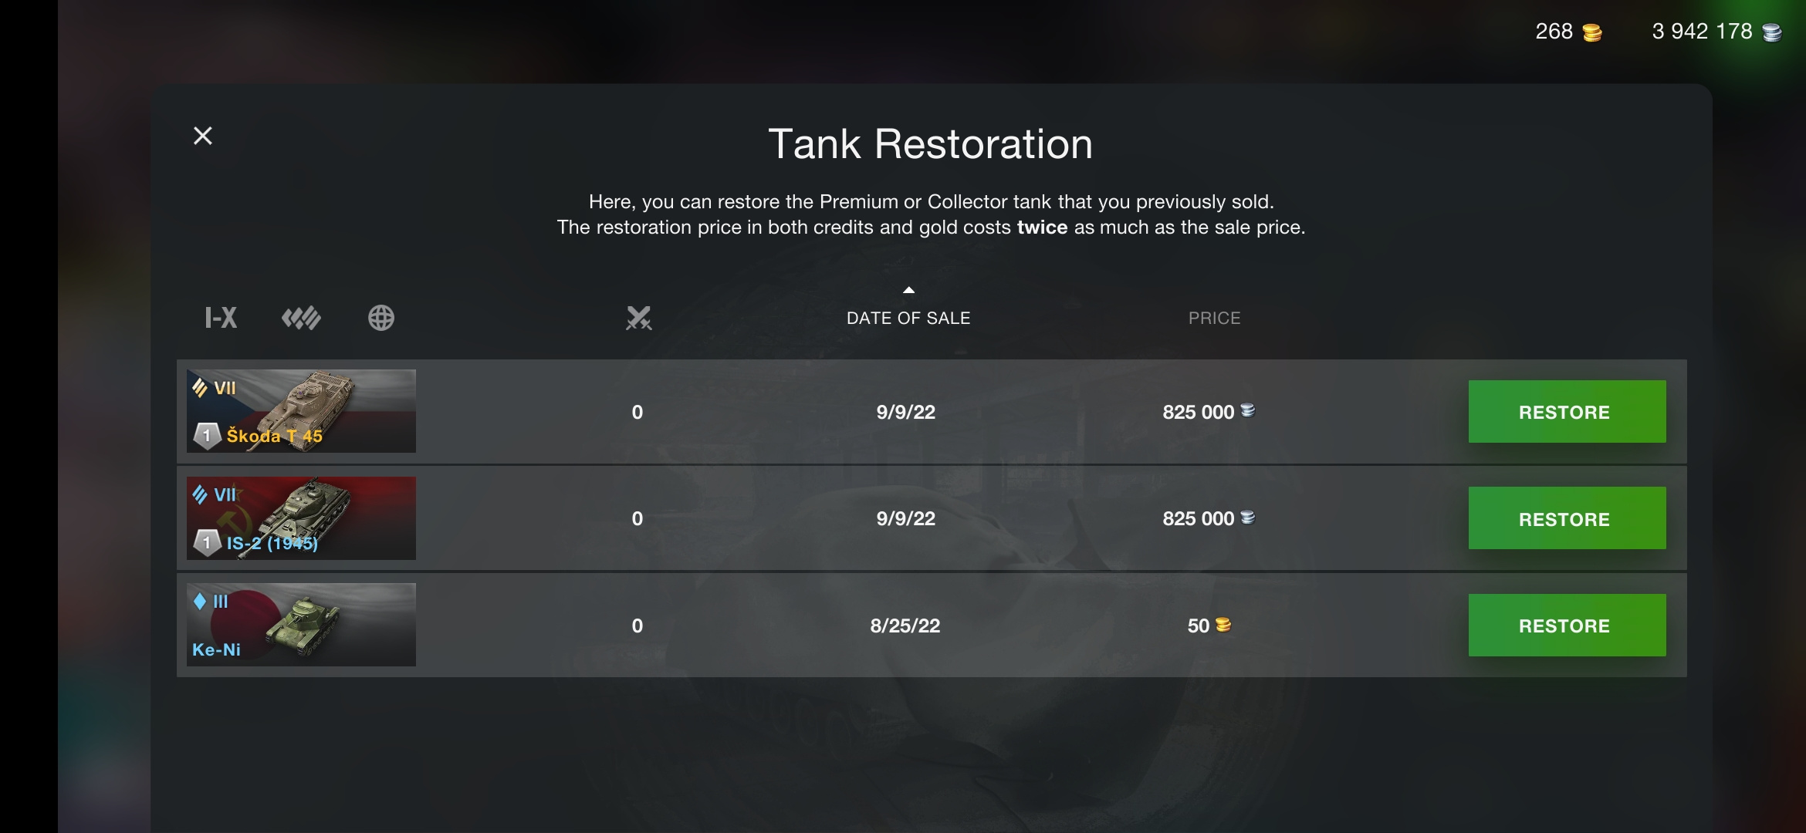The height and width of the screenshot is (833, 1806).
Task: Click the gold coins icon in header
Action: tap(1591, 32)
